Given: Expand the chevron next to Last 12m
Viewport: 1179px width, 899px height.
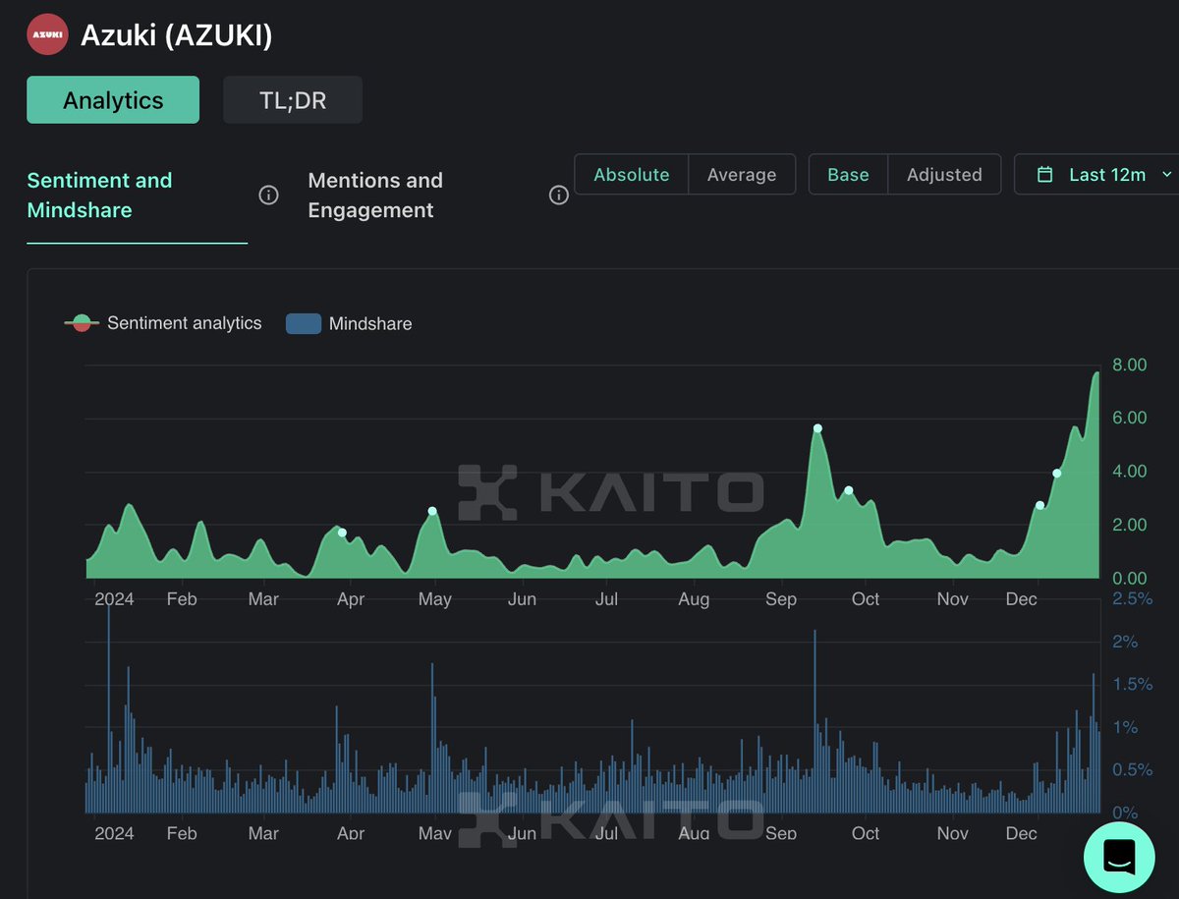Looking at the screenshot, I should [1166, 174].
